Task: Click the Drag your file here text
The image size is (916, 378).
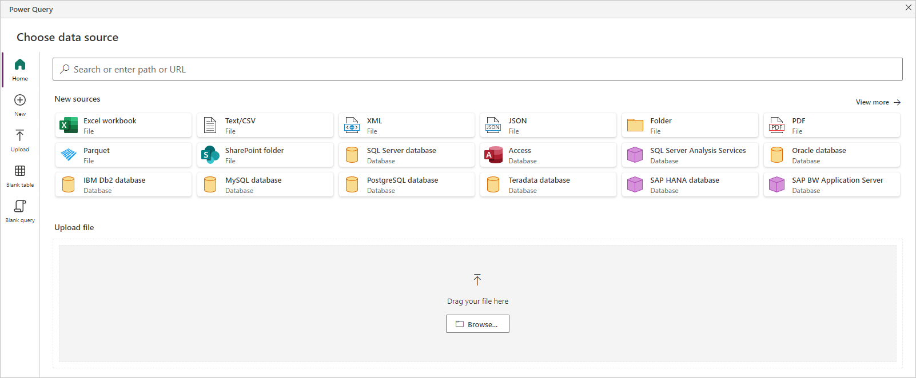Action: [477, 301]
